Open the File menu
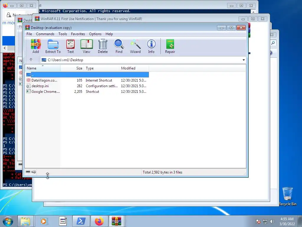The image size is (302, 227). pos(29,34)
